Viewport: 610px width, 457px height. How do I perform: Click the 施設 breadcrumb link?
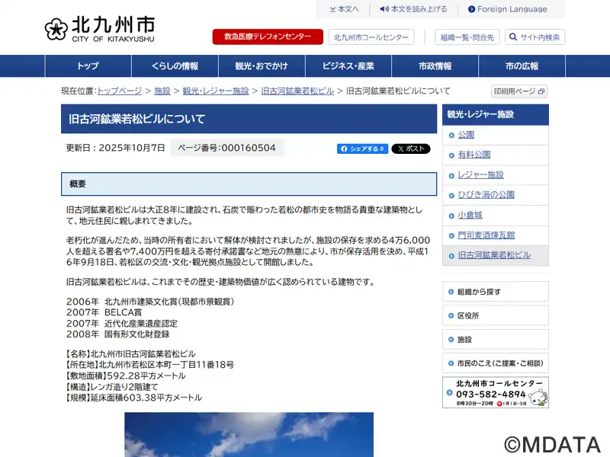(x=162, y=91)
